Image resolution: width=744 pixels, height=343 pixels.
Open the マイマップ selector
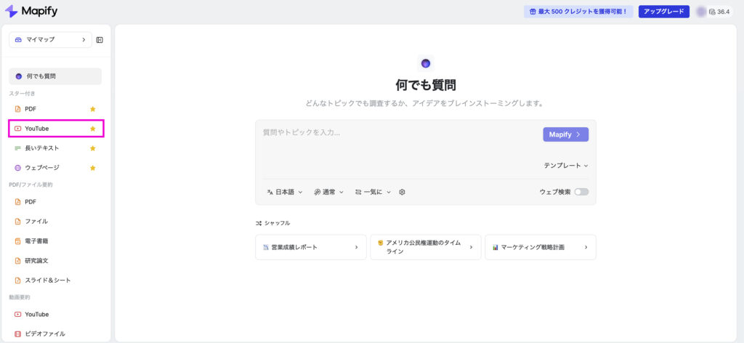pos(50,40)
